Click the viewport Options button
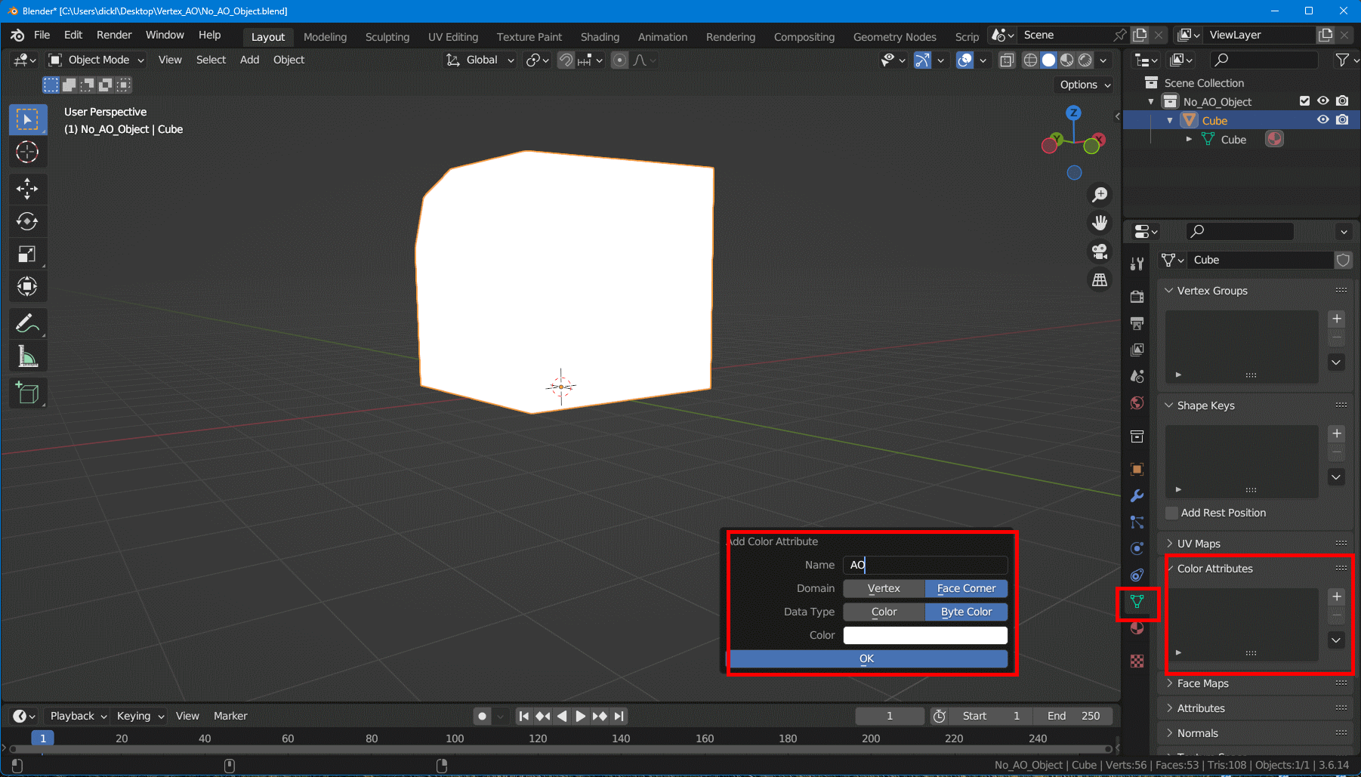Viewport: 1361px width, 777px height. [x=1085, y=85]
